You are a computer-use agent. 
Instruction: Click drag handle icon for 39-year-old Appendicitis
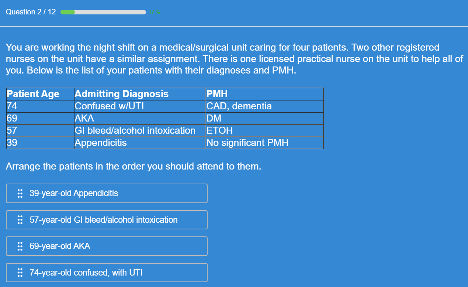click(x=20, y=193)
